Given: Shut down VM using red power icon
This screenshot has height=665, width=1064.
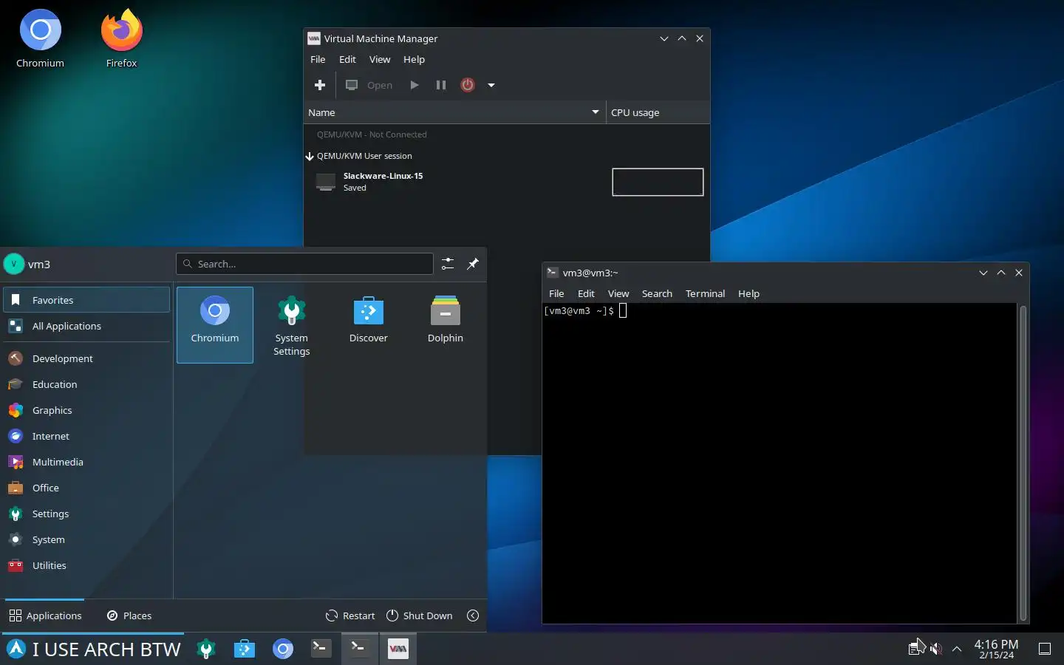Looking at the screenshot, I should (468, 85).
